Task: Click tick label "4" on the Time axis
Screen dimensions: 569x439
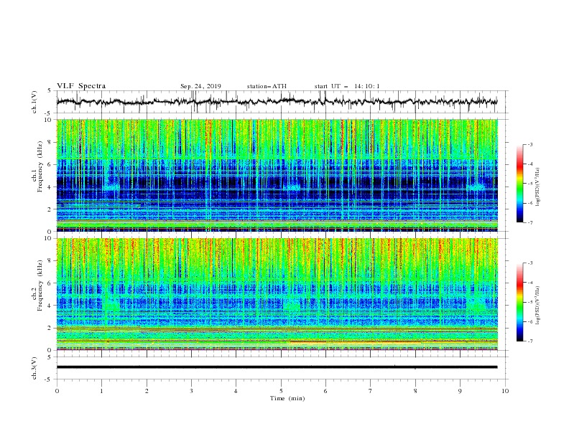Action: 236,391
